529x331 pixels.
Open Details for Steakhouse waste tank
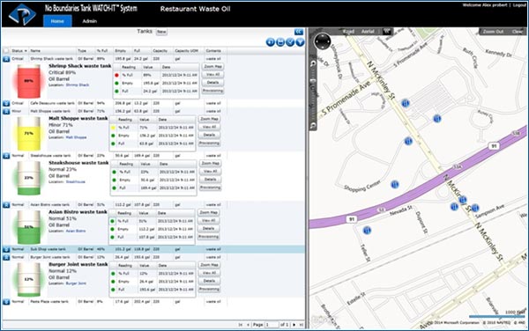coord(211,180)
